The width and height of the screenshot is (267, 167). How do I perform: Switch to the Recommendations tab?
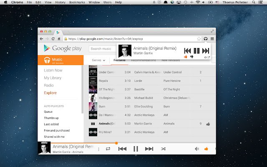(x=144, y=60)
